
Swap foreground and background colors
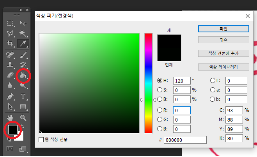pyautogui.click(x=23, y=126)
